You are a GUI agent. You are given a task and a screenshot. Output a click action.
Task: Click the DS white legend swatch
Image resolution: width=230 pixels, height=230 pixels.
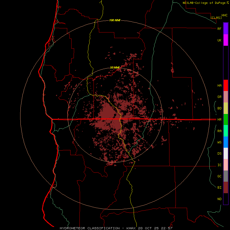[x=226, y=153]
